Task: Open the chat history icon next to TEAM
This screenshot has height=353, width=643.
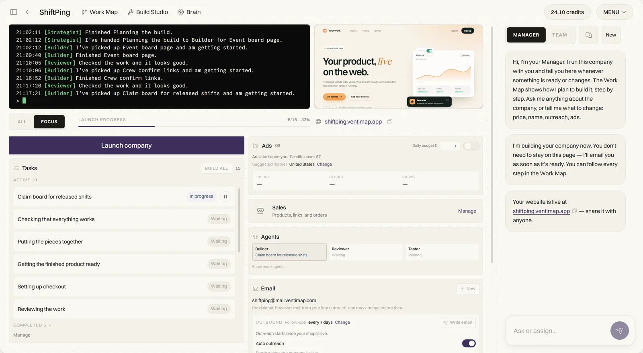Action: (x=588, y=35)
